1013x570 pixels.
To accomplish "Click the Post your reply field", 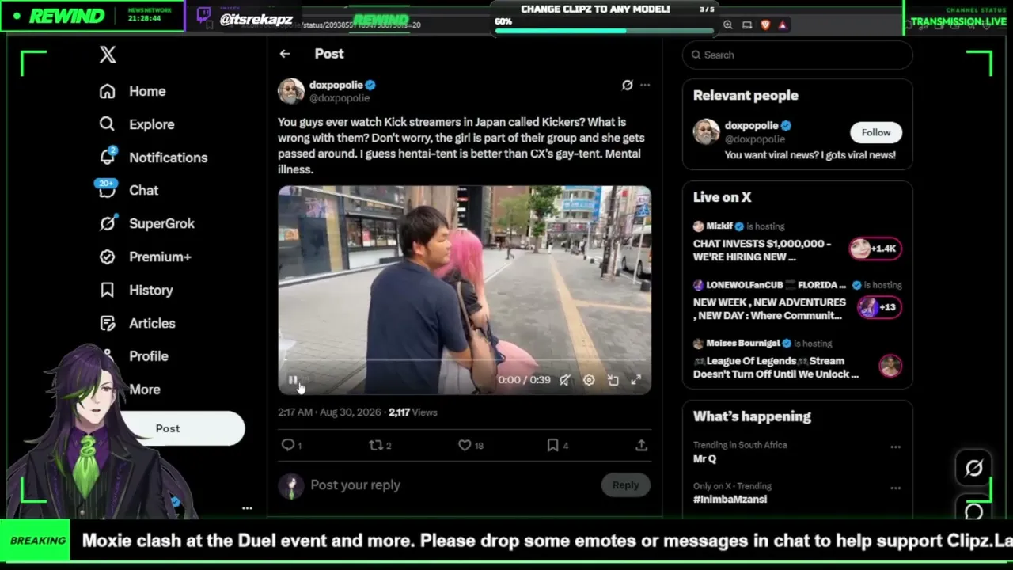I will (451, 484).
